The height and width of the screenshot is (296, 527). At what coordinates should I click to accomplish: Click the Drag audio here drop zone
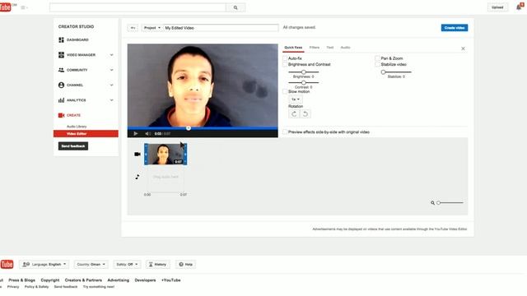[x=166, y=177]
